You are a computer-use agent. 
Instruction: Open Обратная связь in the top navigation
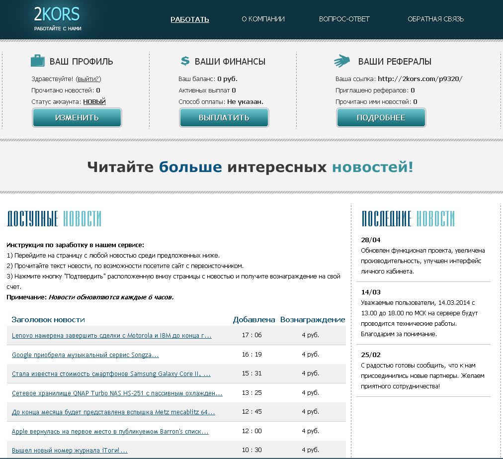point(435,19)
